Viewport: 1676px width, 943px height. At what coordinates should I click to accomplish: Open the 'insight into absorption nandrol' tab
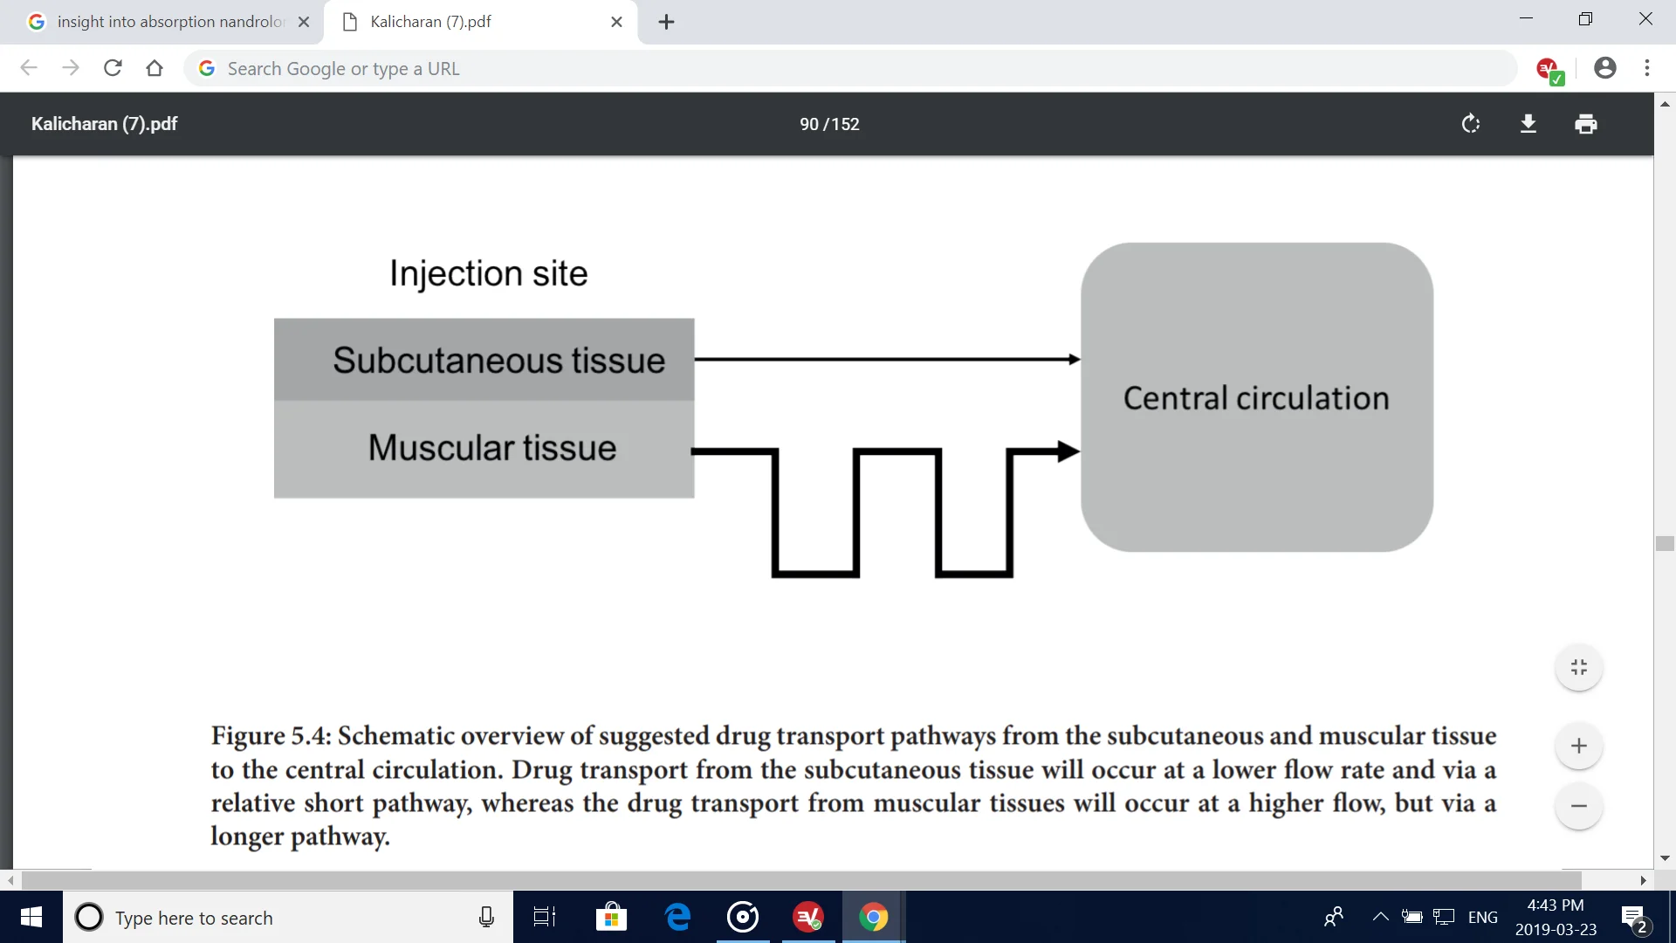[167, 21]
